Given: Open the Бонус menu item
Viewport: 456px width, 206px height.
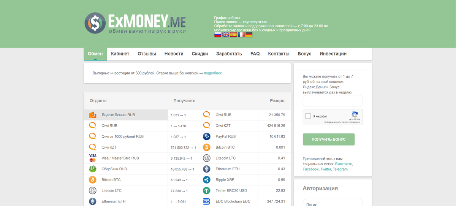Looking at the screenshot, I should [x=304, y=54].
